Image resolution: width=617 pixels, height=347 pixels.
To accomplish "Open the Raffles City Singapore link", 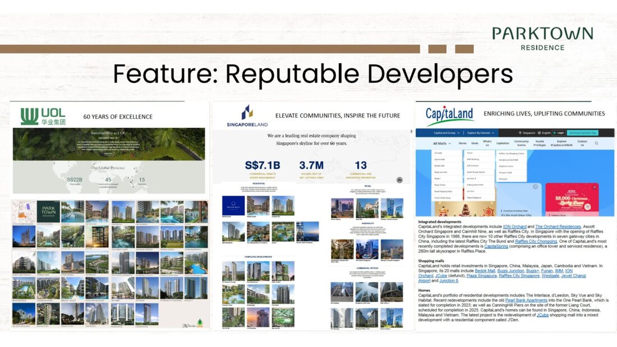I will pyautogui.click(x=519, y=276).
